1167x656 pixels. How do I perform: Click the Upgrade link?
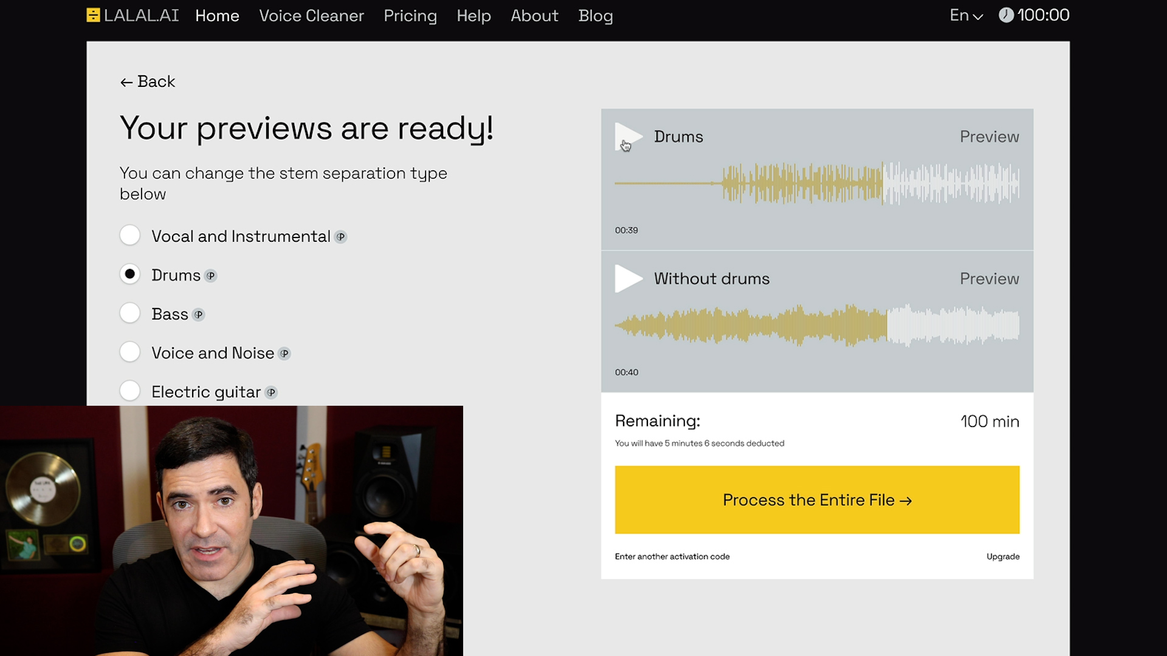tap(1003, 556)
